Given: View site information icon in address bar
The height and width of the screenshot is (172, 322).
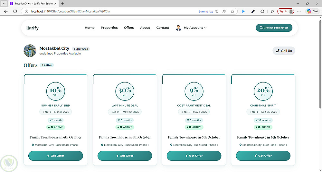Looking at the screenshot, I should coord(26,12).
